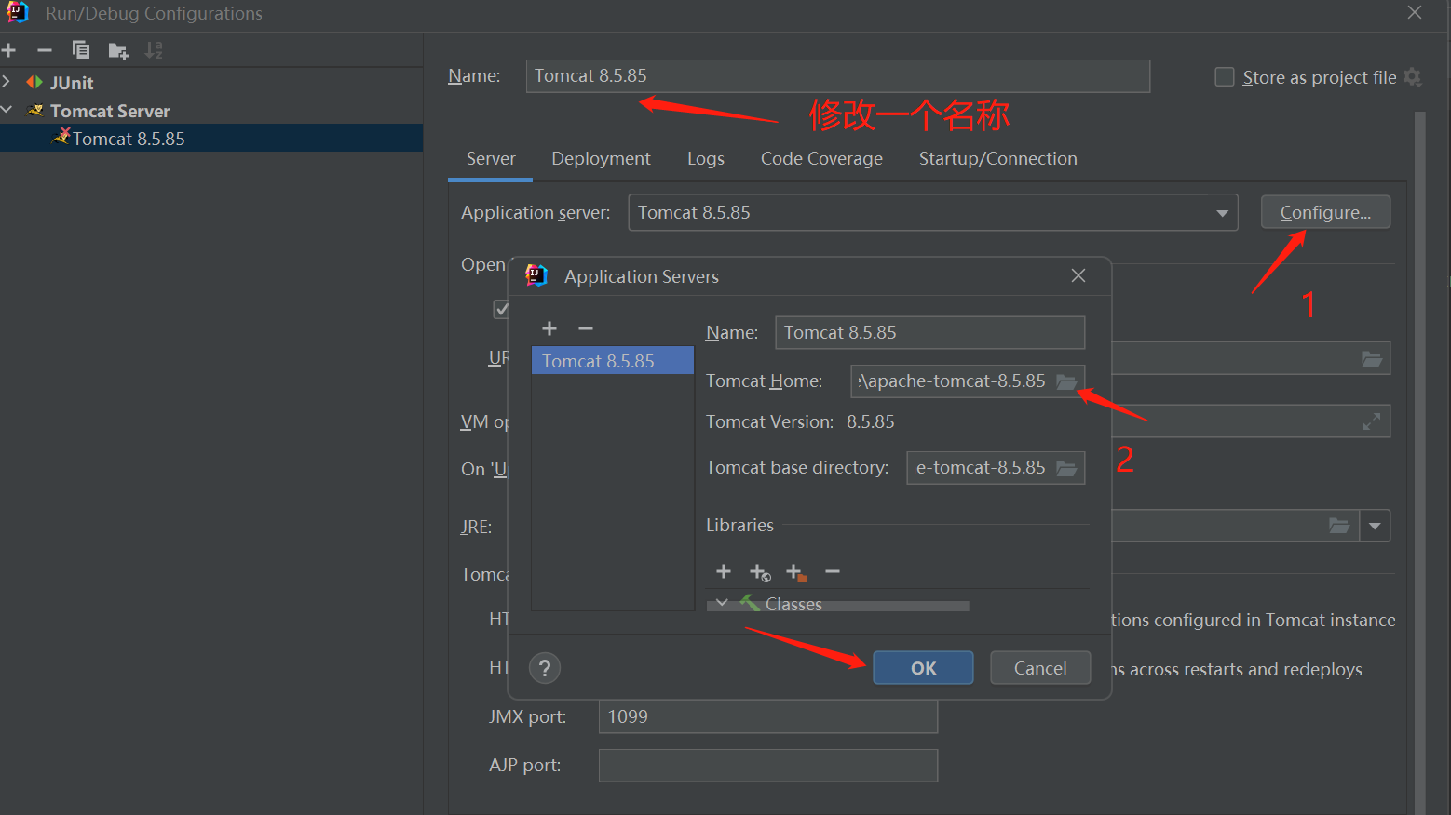This screenshot has width=1451, height=815.
Task: Collapse the Classes libraries node
Action: point(722,603)
